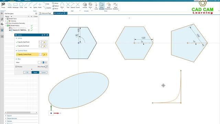This screenshot has height=124, width=220.
Task: Select the Trim tool
Action: pyautogui.click(x=68, y=6)
